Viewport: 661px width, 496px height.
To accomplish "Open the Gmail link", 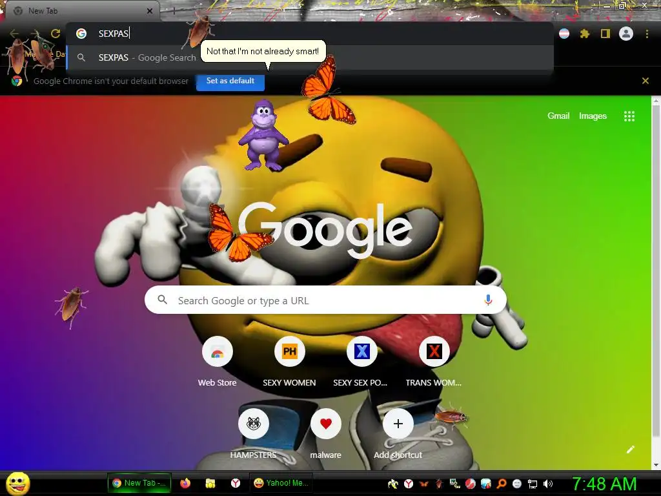I will 558,116.
